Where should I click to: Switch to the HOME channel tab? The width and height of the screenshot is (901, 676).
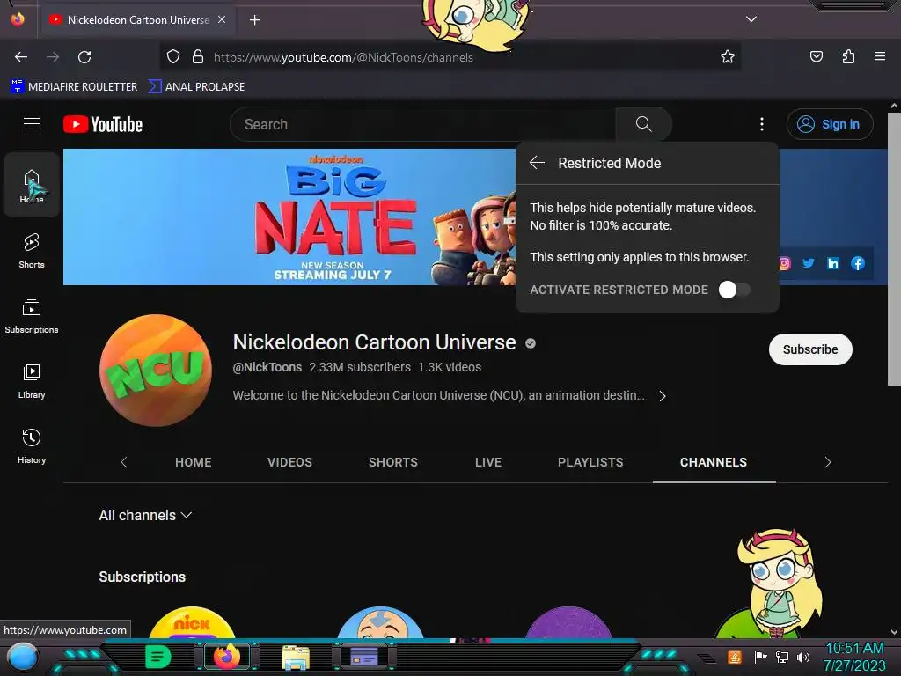193,462
